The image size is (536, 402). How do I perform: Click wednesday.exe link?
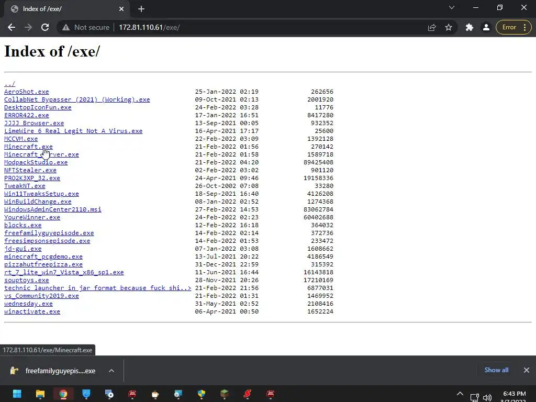tap(28, 304)
